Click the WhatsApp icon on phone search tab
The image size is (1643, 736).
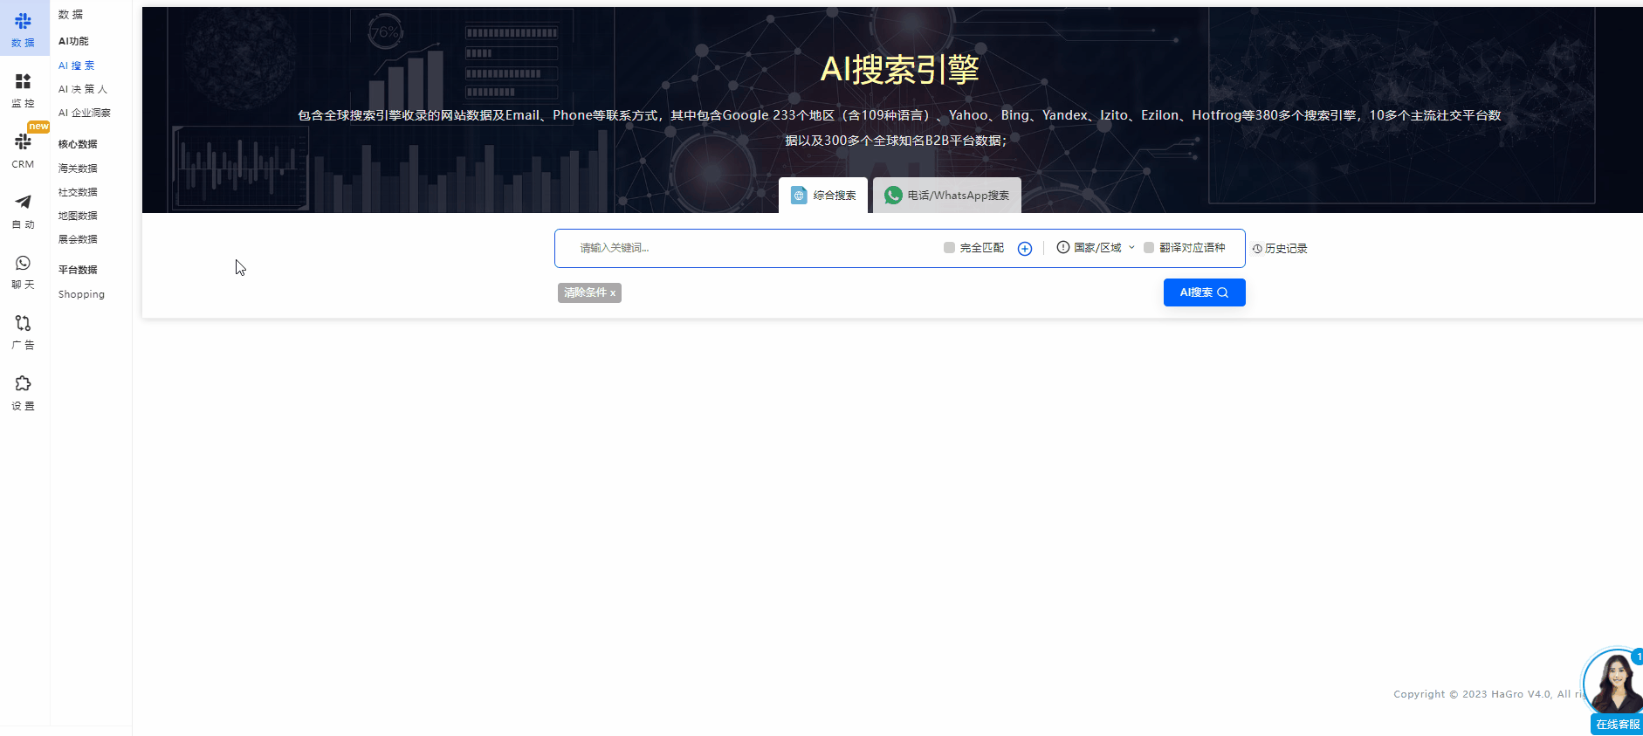point(893,196)
